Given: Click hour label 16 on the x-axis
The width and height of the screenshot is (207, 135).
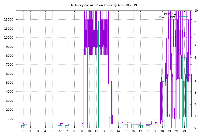Looking at the screenshot, I should [133, 131].
